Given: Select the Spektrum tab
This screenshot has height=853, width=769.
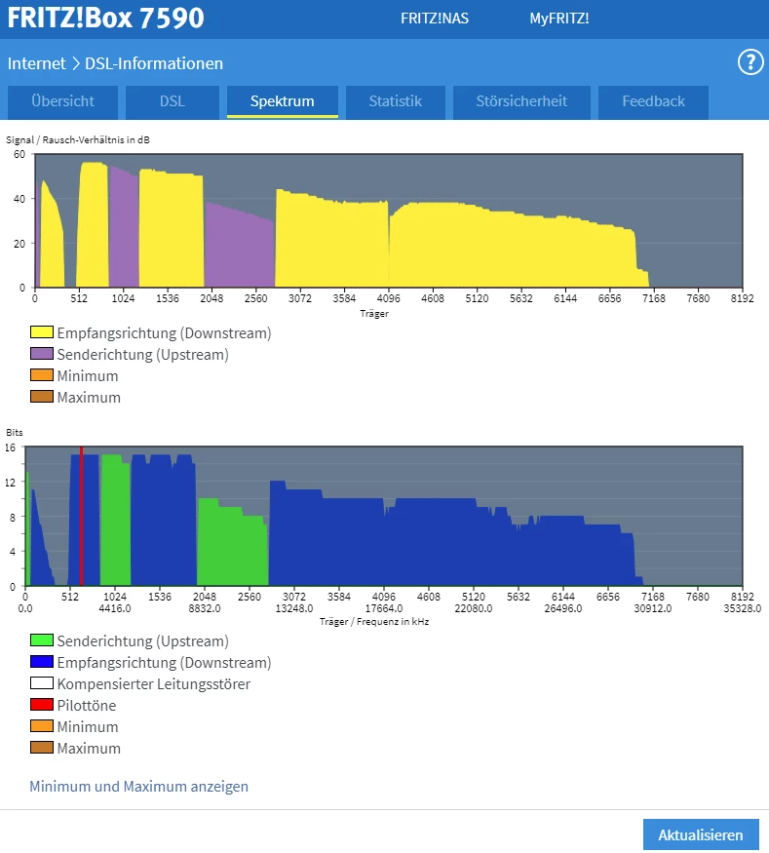Looking at the screenshot, I should 283,101.
